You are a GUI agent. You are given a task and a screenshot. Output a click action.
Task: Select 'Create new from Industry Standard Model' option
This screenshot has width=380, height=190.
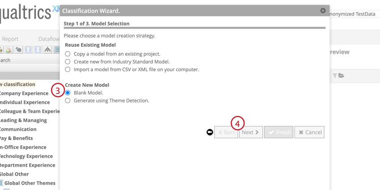pos(68,62)
